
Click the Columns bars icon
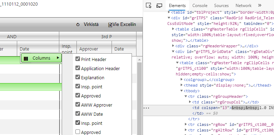[x=26, y=59]
